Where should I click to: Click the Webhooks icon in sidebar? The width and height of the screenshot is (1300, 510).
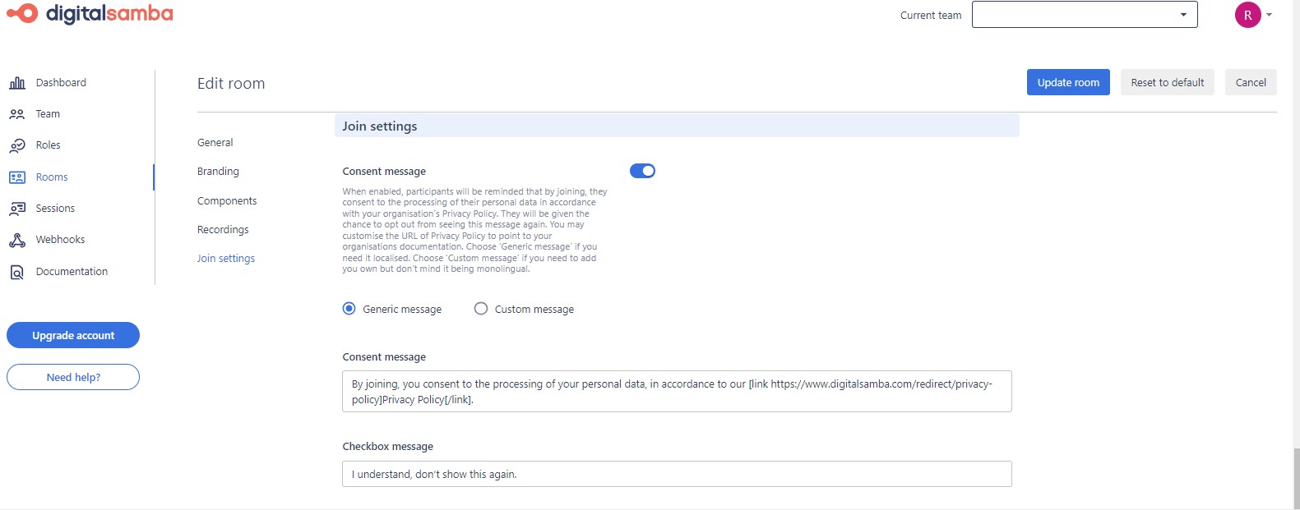pyautogui.click(x=16, y=240)
